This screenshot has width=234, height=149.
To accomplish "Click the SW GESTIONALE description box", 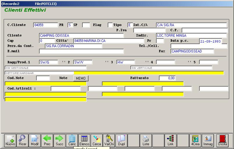I will tap(46, 68).
